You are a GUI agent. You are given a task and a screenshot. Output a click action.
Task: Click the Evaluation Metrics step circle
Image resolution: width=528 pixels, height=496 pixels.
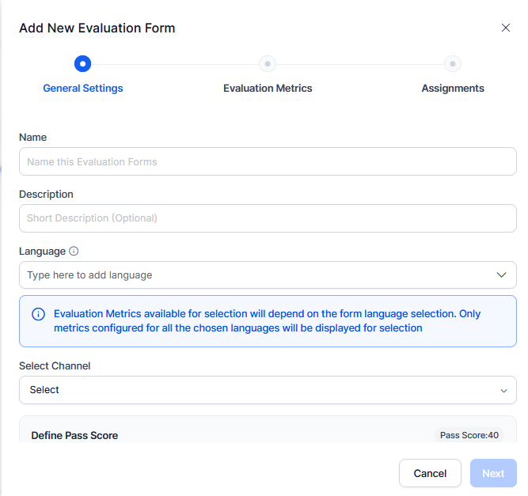[x=268, y=63]
